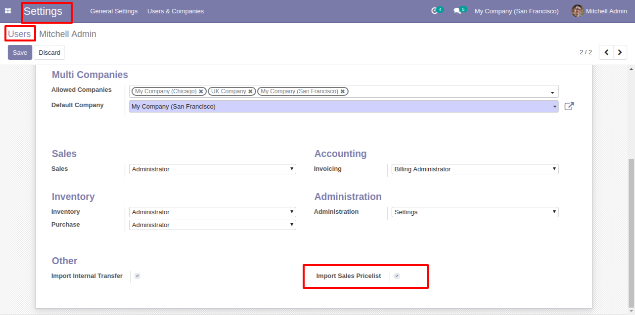
Task: Open company switcher My Company (San Francisco)
Action: click(516, 11)
